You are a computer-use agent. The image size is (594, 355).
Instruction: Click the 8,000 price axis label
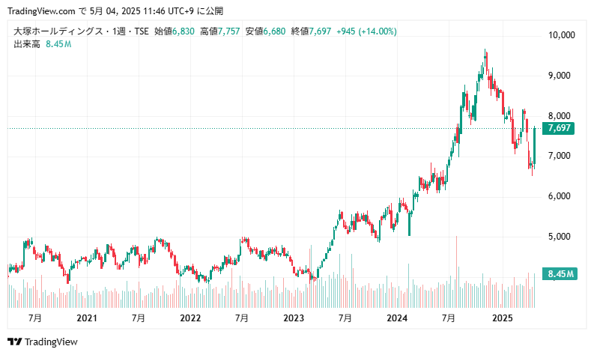tap(560, 116)
